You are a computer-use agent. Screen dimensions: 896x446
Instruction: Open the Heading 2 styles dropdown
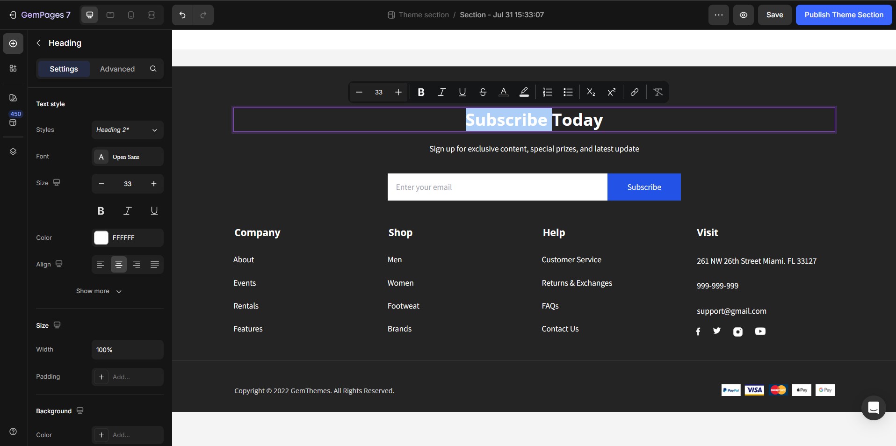pyautogui.click(x=127, y=130)
